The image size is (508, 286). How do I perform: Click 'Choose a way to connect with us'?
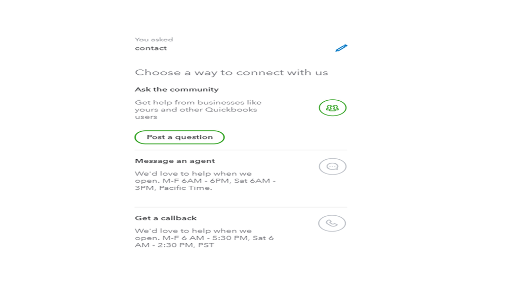[x=231, y=73]
